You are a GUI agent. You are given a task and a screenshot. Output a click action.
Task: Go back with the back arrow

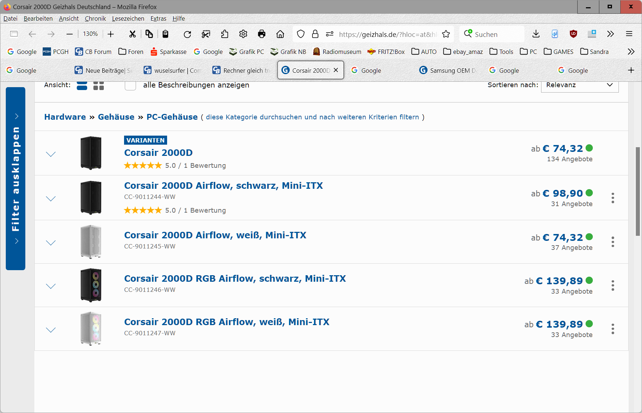point(32,34)
